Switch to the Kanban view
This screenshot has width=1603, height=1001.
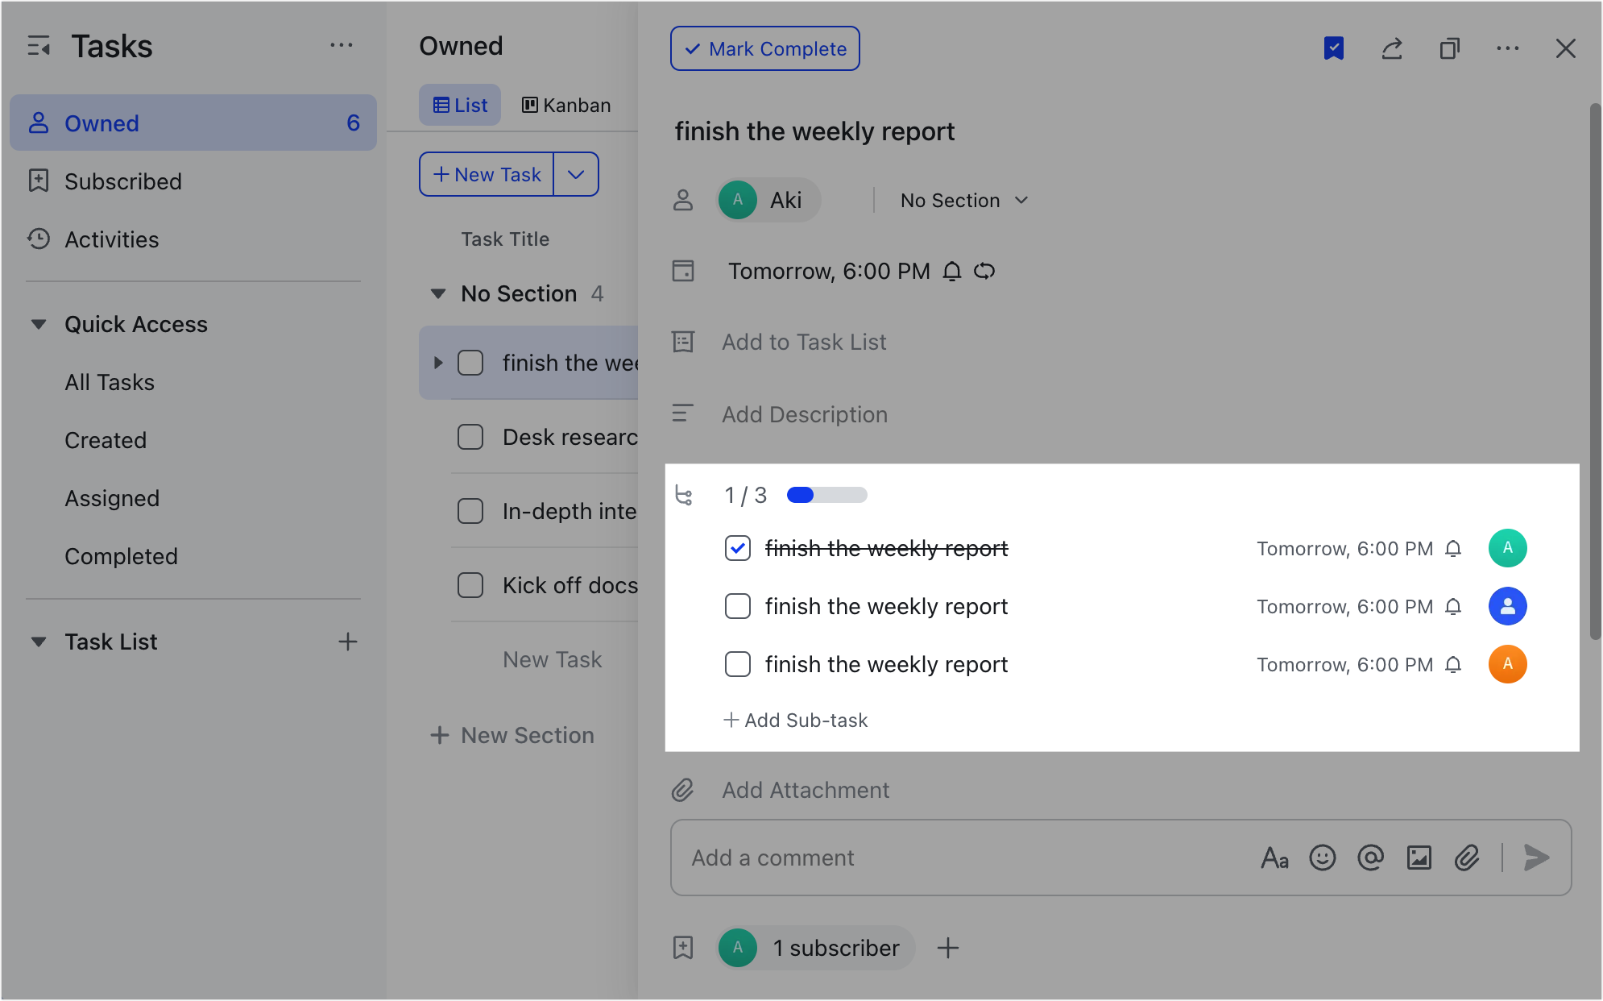click(x=566, y=105)
